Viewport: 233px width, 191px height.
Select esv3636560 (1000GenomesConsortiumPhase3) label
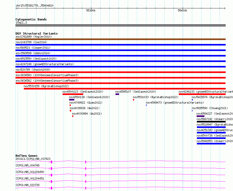click(x=47, y=75)
